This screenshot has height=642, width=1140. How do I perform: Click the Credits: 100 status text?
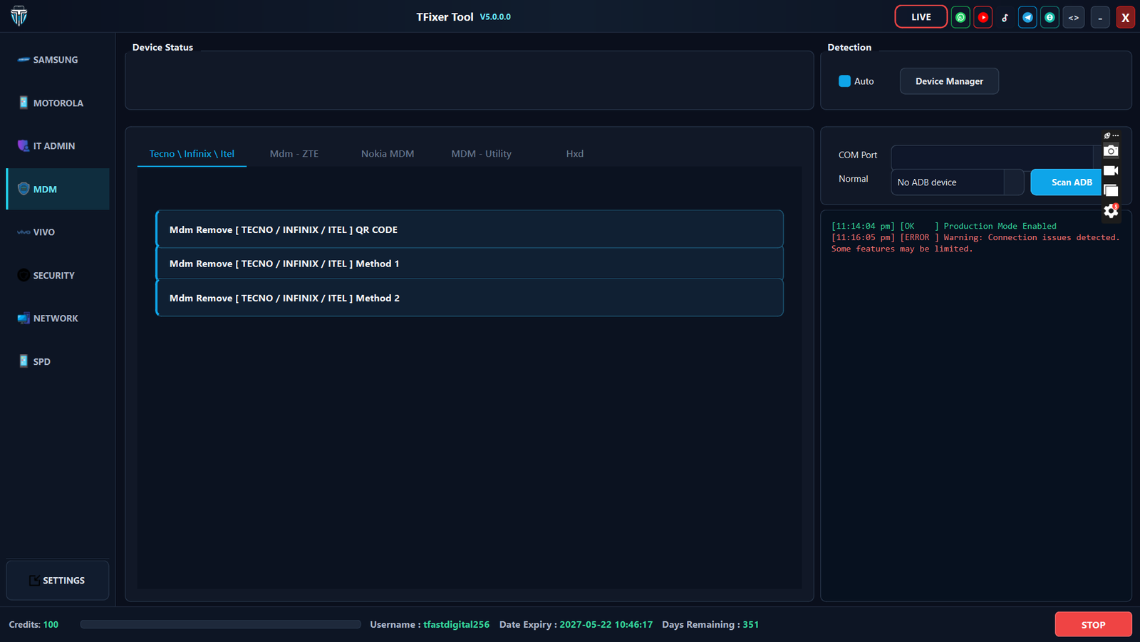[33, 625]
